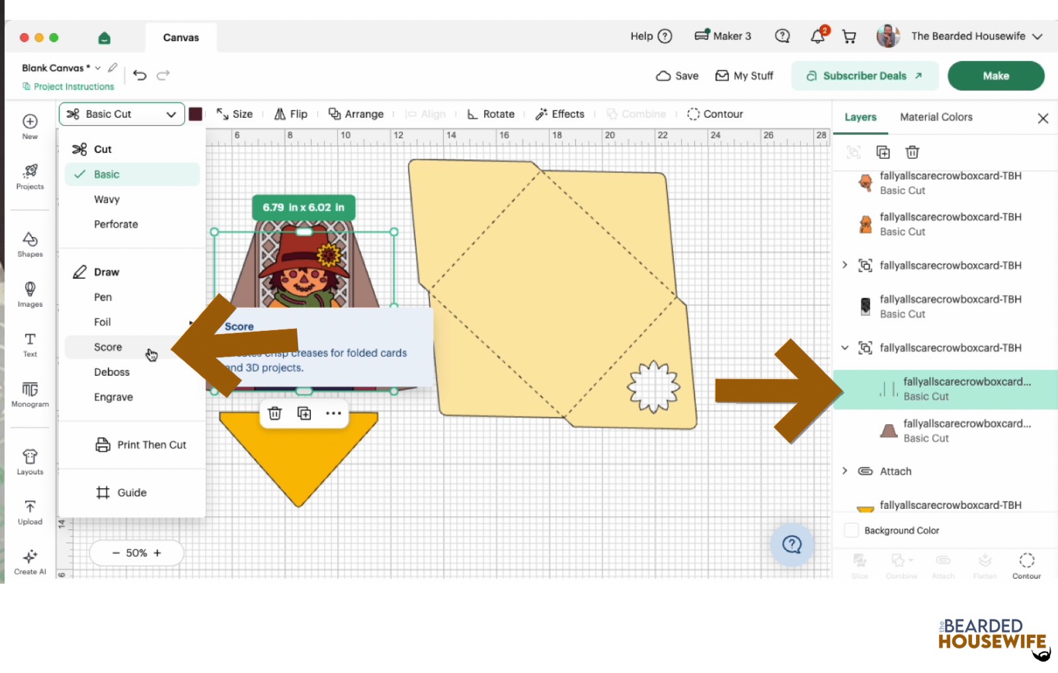Expand the Attach layer group
The image size is (1058, 673).
[x=845, y=471]
